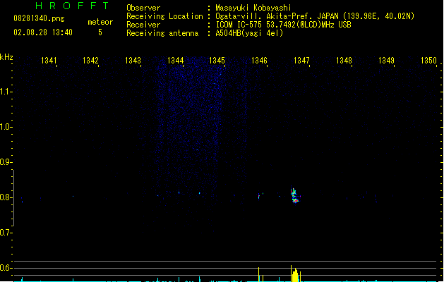Screen dimensions: 444x282
Task: Click the 1.1 kHz axis label
Action: [x=6, y=92]
